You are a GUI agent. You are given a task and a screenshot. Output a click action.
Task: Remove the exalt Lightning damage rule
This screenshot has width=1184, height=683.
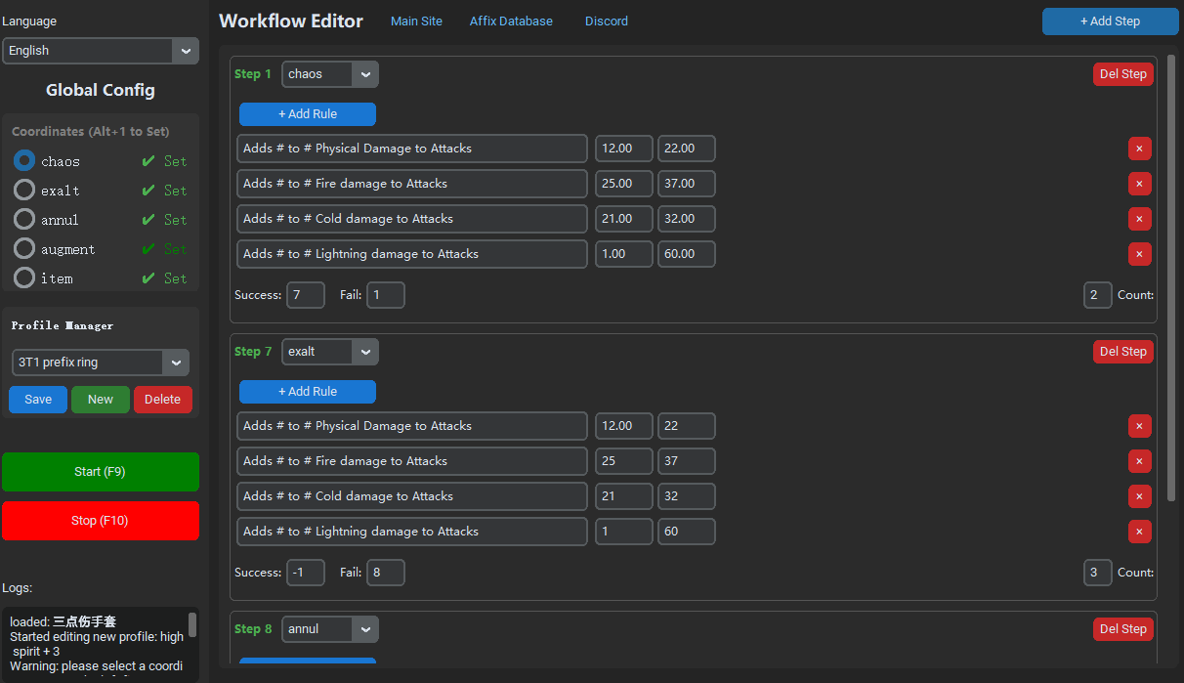coord(1139,532)
